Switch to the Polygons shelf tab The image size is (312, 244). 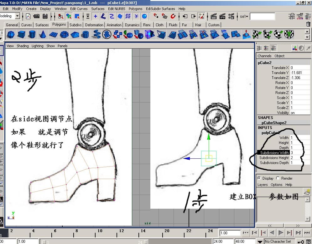pos(59,24)
